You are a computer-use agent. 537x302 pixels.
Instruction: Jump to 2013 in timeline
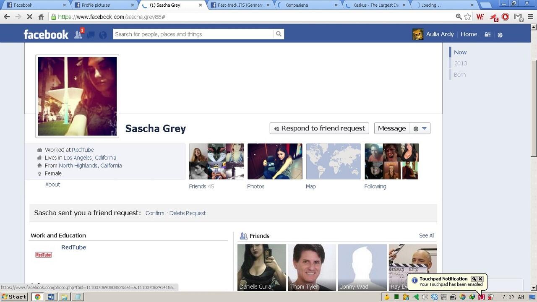pos(461,63)
